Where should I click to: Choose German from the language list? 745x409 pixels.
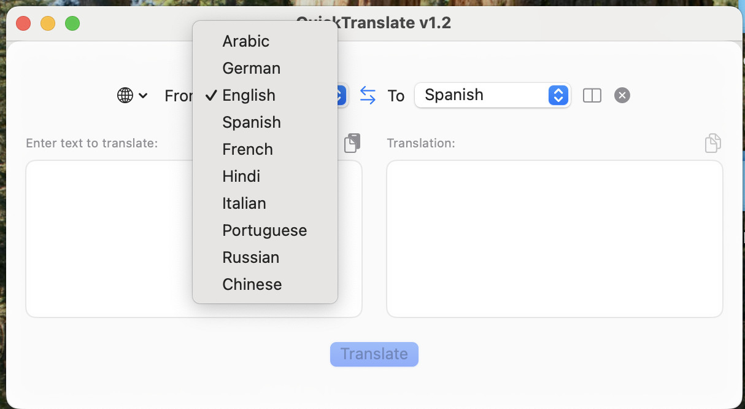[x=252, y=68]
